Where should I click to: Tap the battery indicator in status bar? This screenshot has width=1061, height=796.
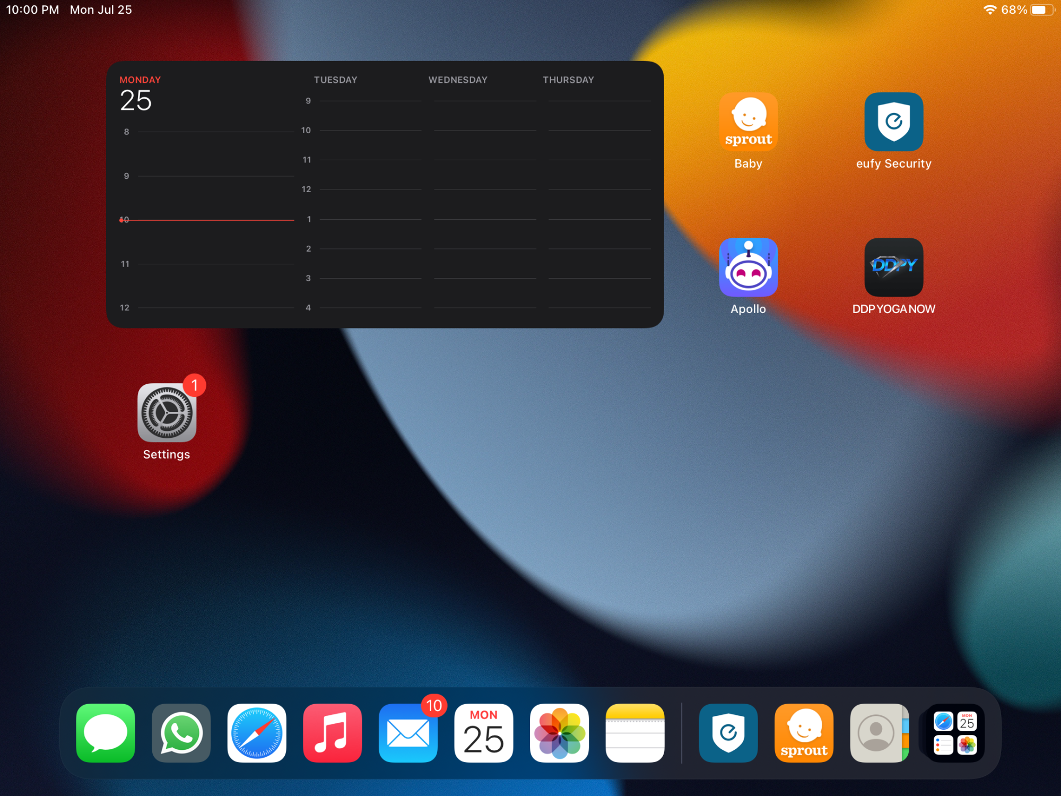point(1042,10)
